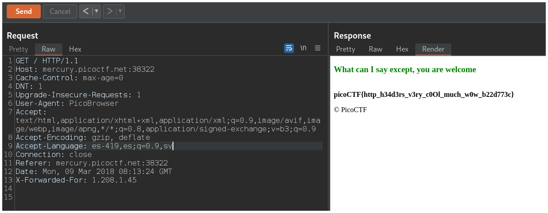548x213 pixels.
Task: Toggle the \n non-printable characters button
Action: pos(303,48)
